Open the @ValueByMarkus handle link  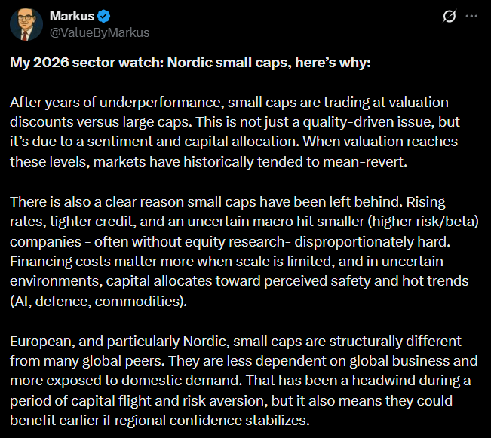coord(99,32)
